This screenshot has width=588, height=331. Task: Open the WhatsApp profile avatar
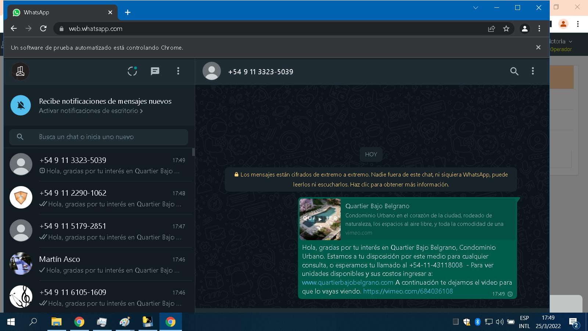click(x=20, y=71)
